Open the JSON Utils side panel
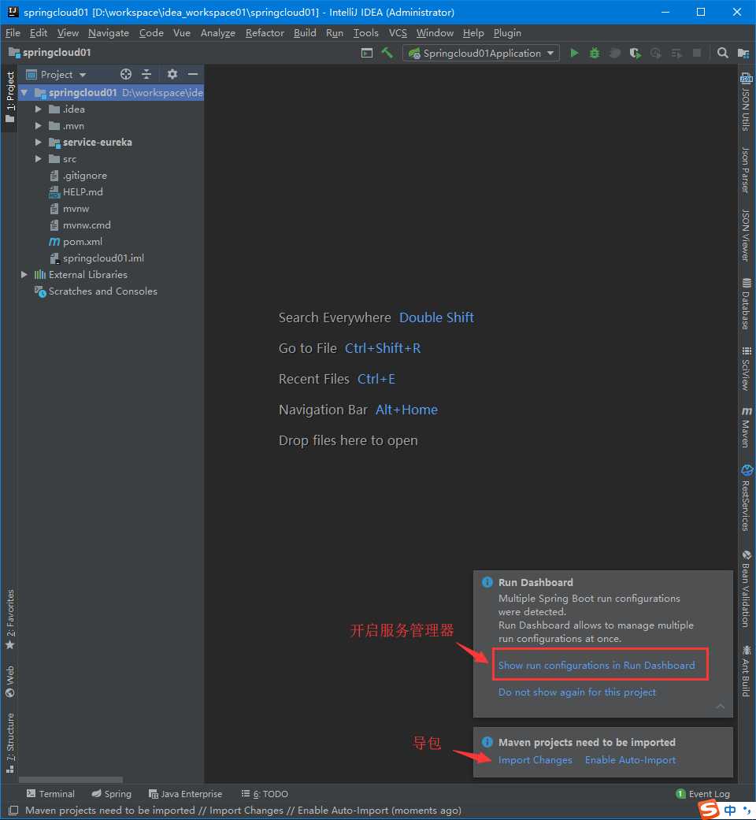756x820 pixels. [x=747, y=102]
